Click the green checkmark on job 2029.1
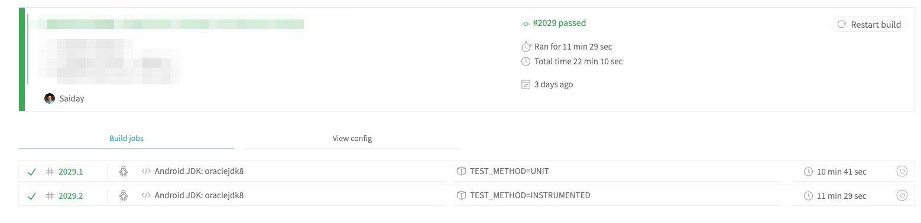Image resolution: width=921 pixels, height=223 pixels. (32, 172)
